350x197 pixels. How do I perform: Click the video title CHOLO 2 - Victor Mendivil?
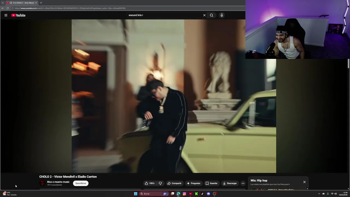[68, 177]
